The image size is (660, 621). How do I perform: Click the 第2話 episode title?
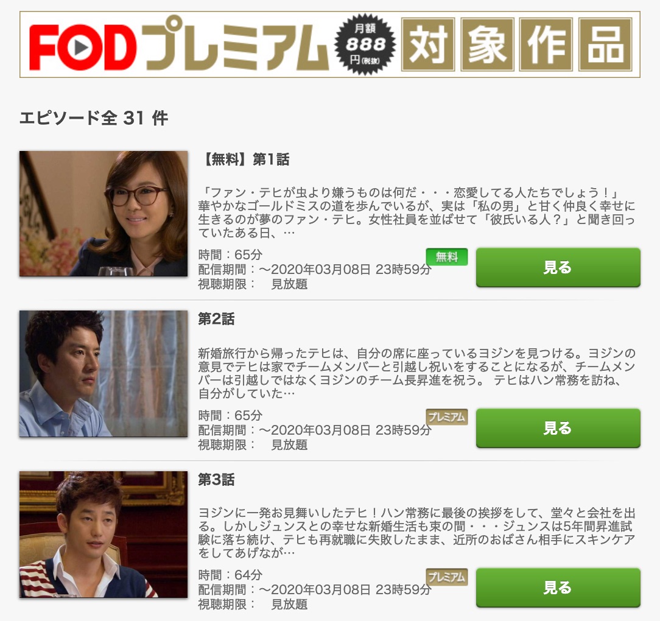(x=216, y=319)
